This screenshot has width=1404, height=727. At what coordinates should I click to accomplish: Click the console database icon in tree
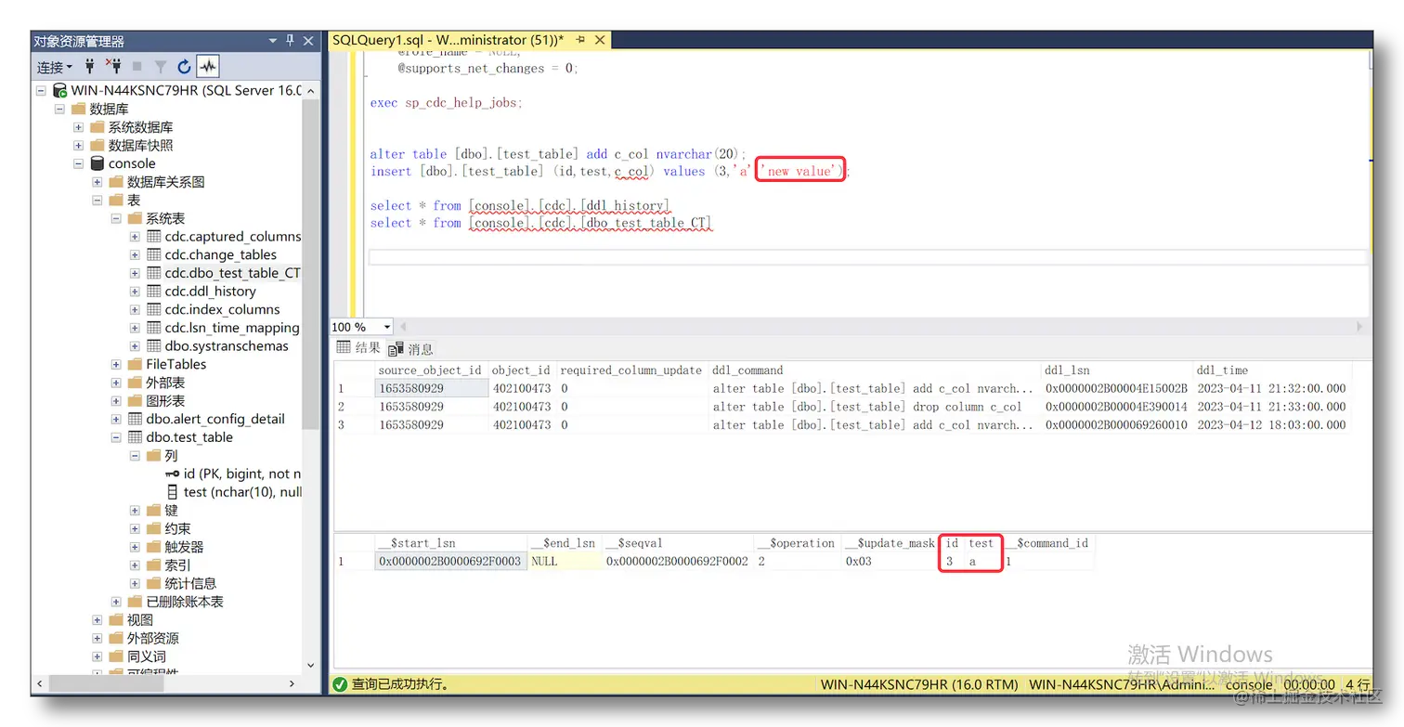pos(97,163)
